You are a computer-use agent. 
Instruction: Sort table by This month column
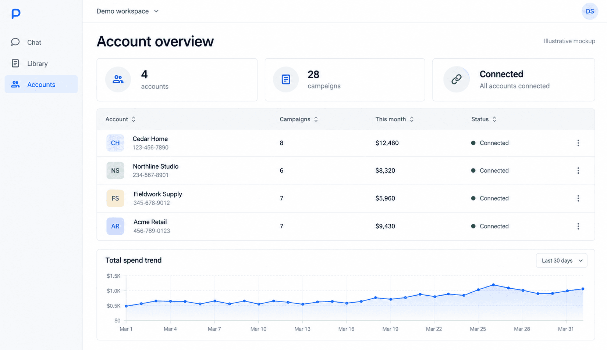tap(394, 119)
